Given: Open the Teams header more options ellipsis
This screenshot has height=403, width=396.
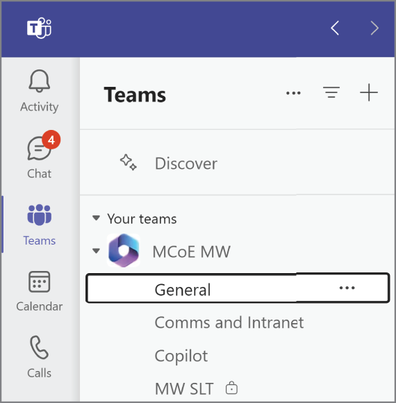Looking at the screenshot, I should (293, 93).
